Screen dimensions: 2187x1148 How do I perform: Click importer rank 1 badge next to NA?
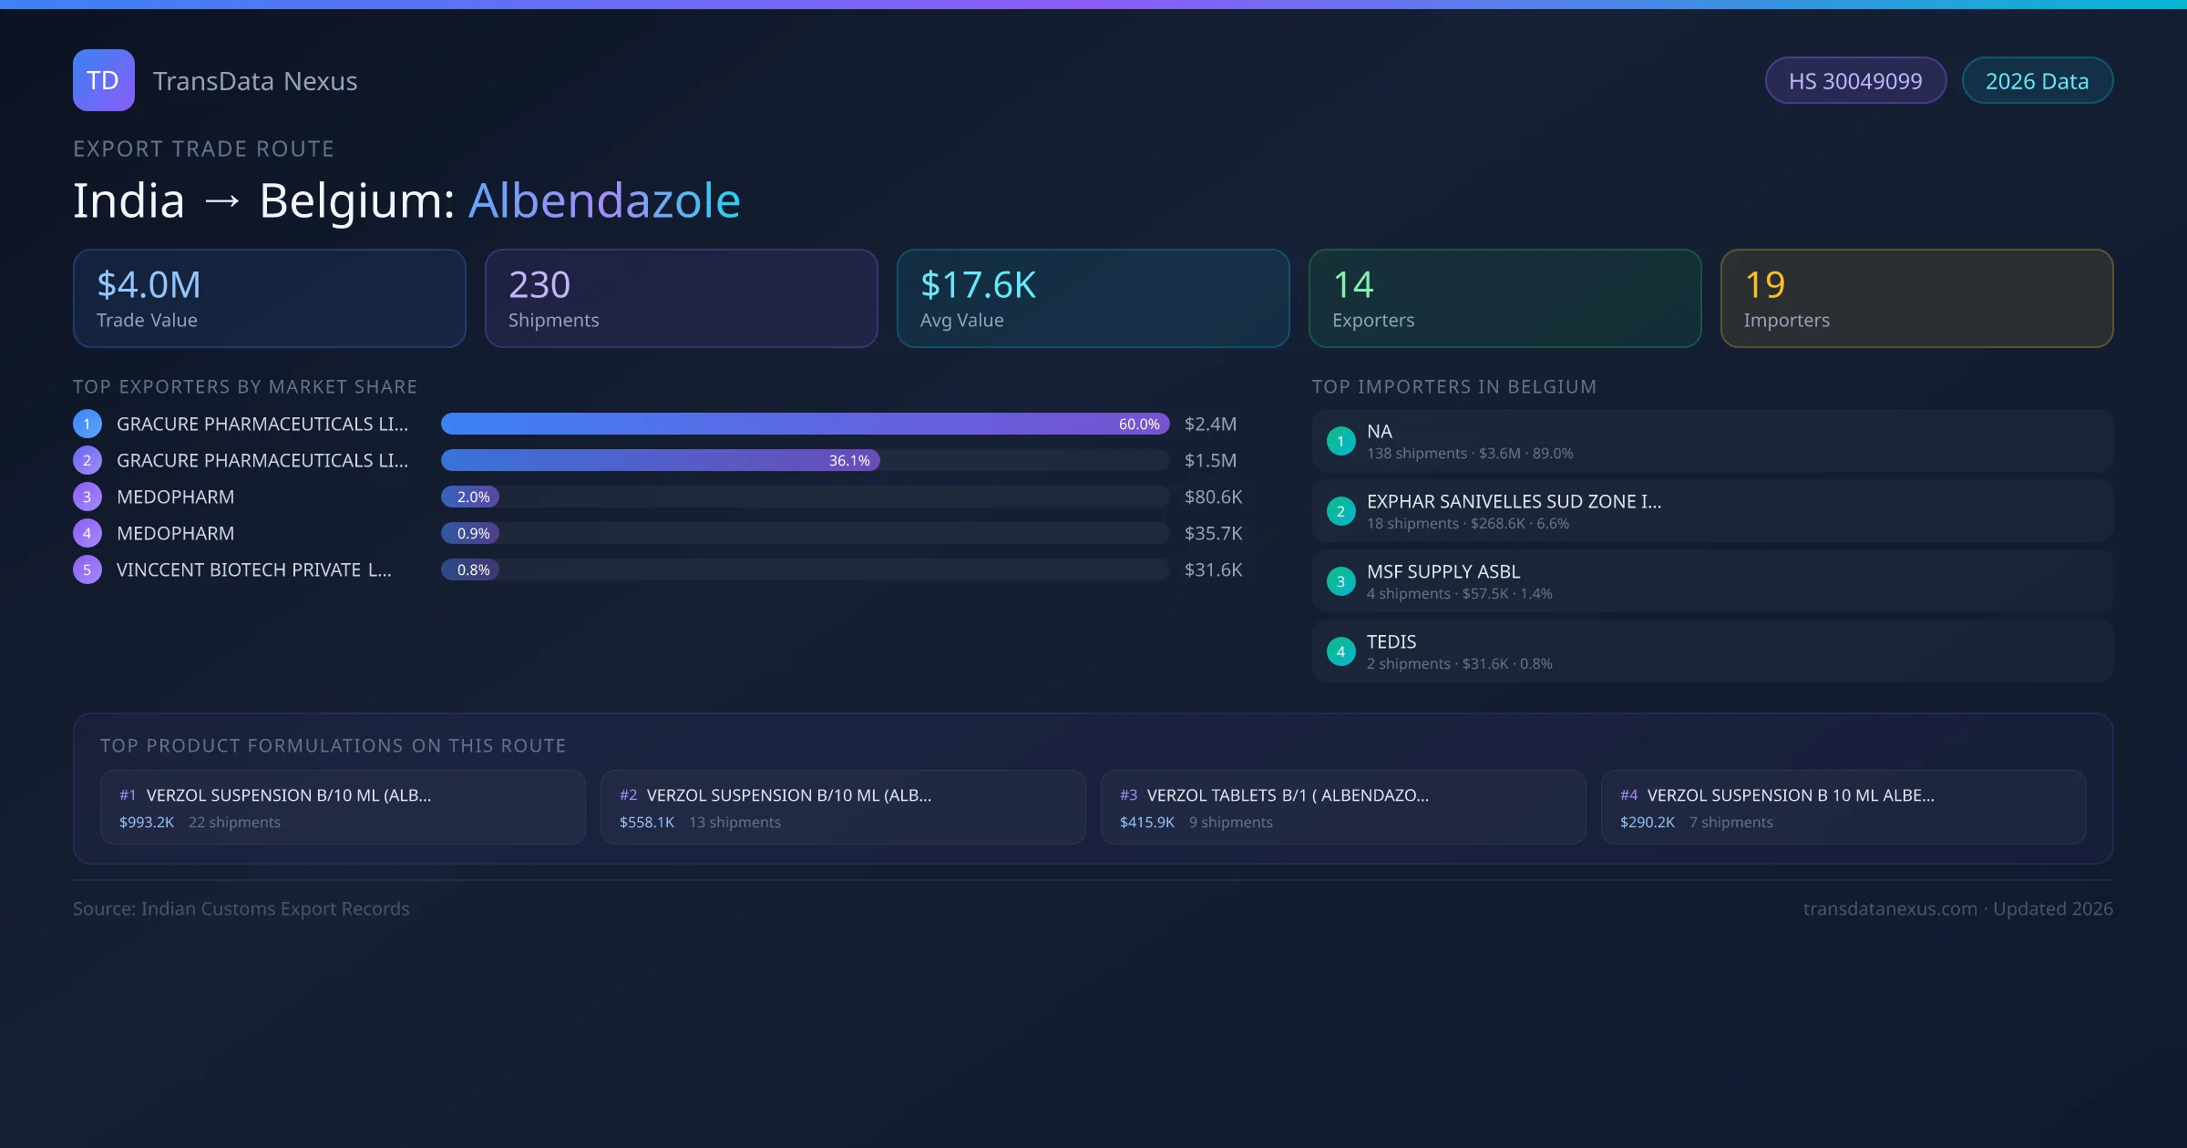point(1340,441)
